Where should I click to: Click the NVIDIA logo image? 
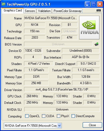pyautogui.click(x=89, y=27)
